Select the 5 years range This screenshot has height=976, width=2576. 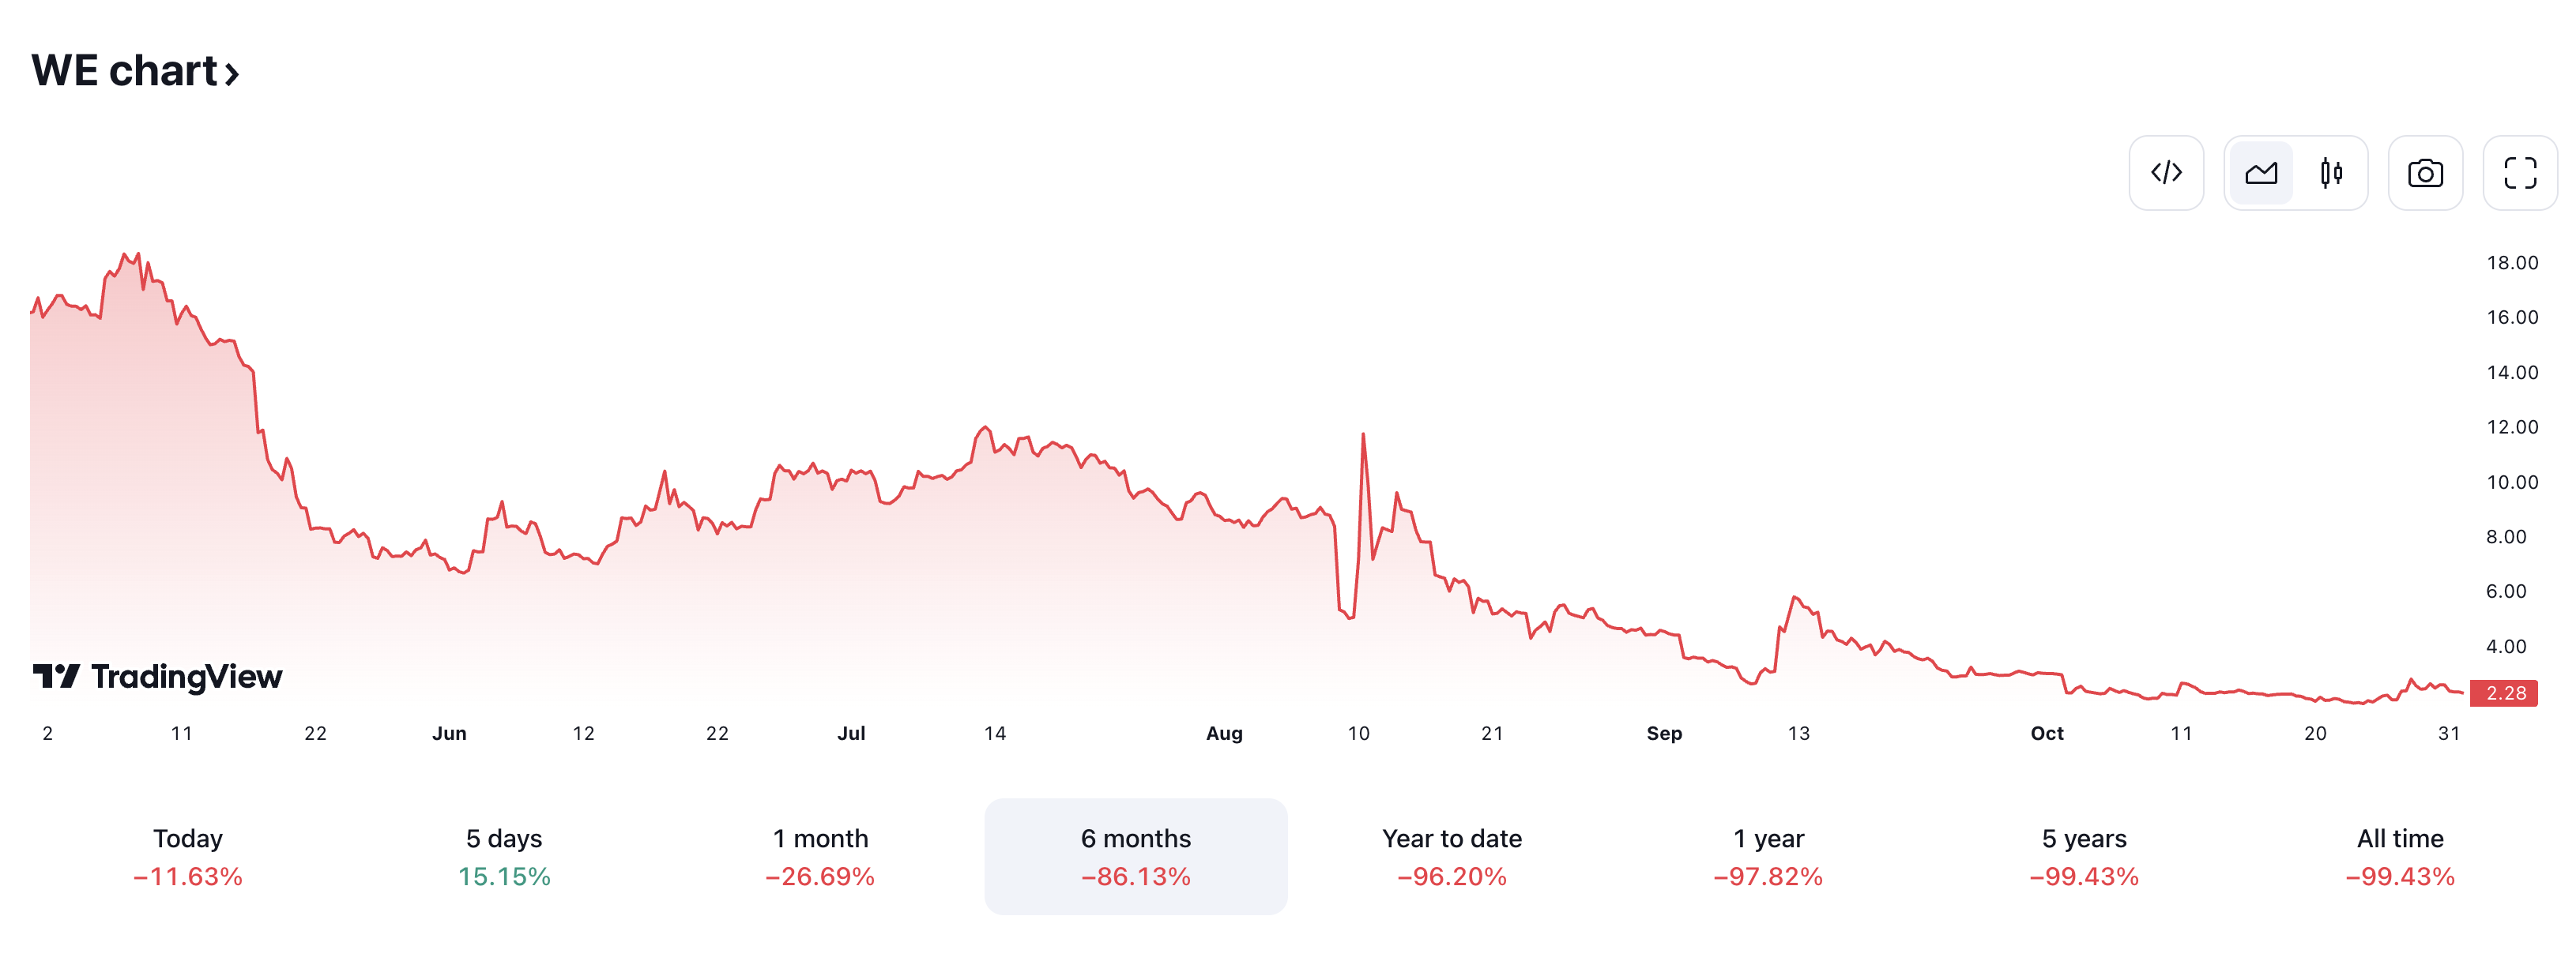click(2084, 856)
